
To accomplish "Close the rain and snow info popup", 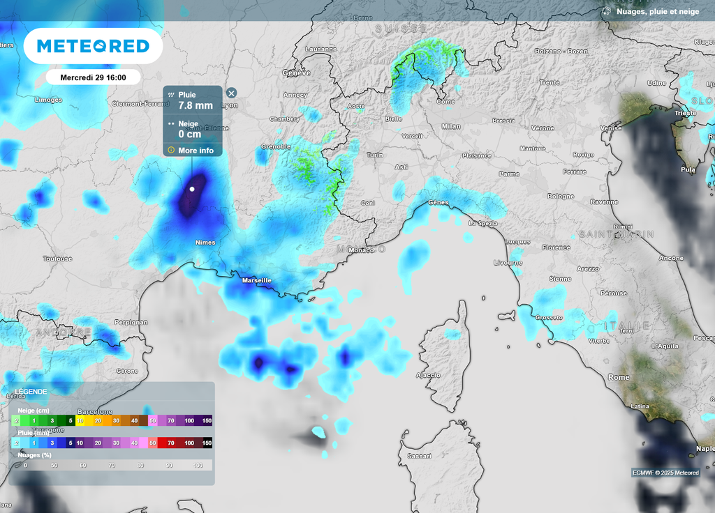I will coord(232,93).
